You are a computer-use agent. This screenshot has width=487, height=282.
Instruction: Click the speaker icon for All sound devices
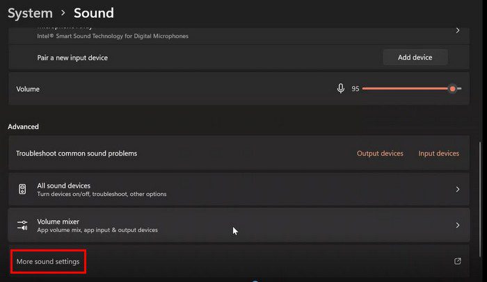tap(23, 189)
